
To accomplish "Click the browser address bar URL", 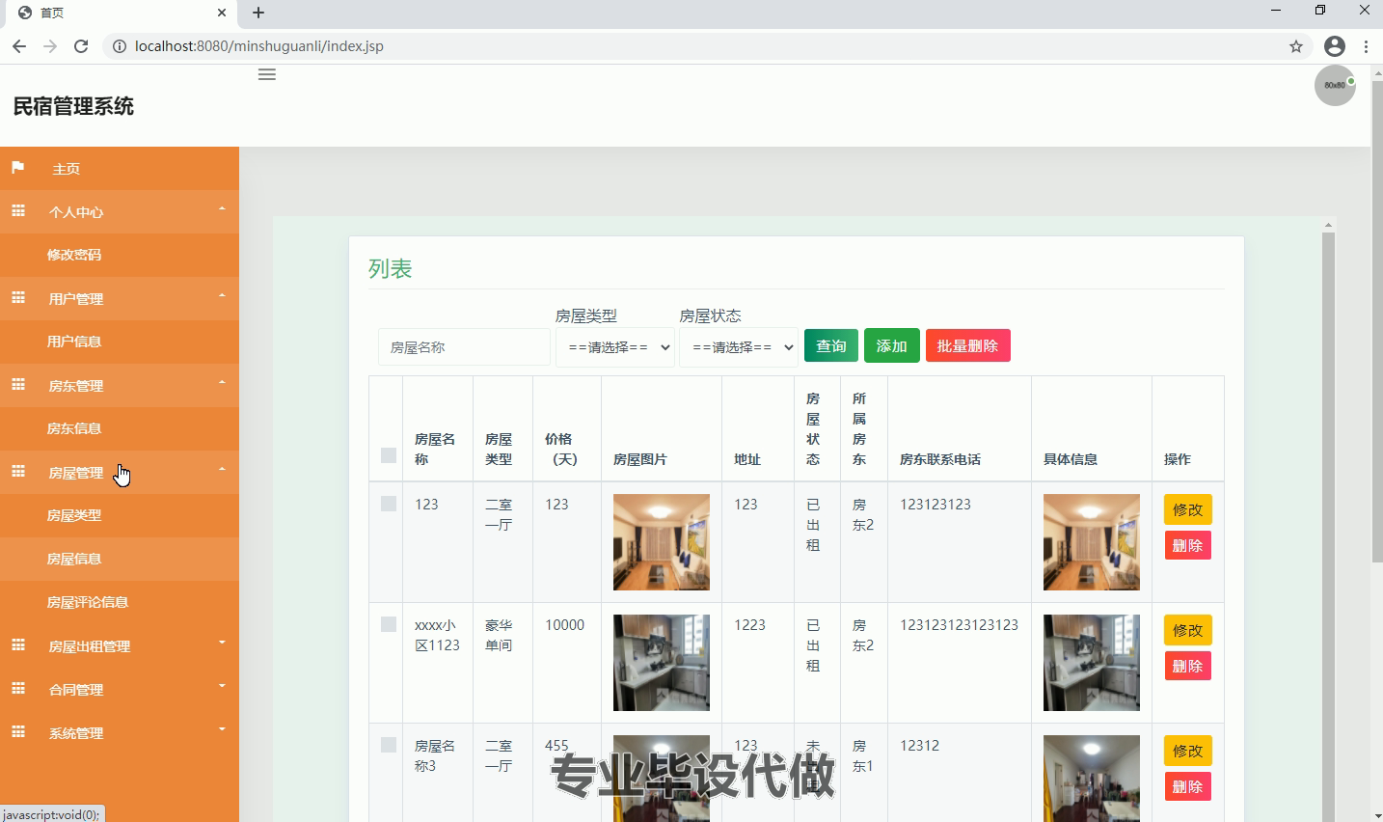I will coord(259,46).
